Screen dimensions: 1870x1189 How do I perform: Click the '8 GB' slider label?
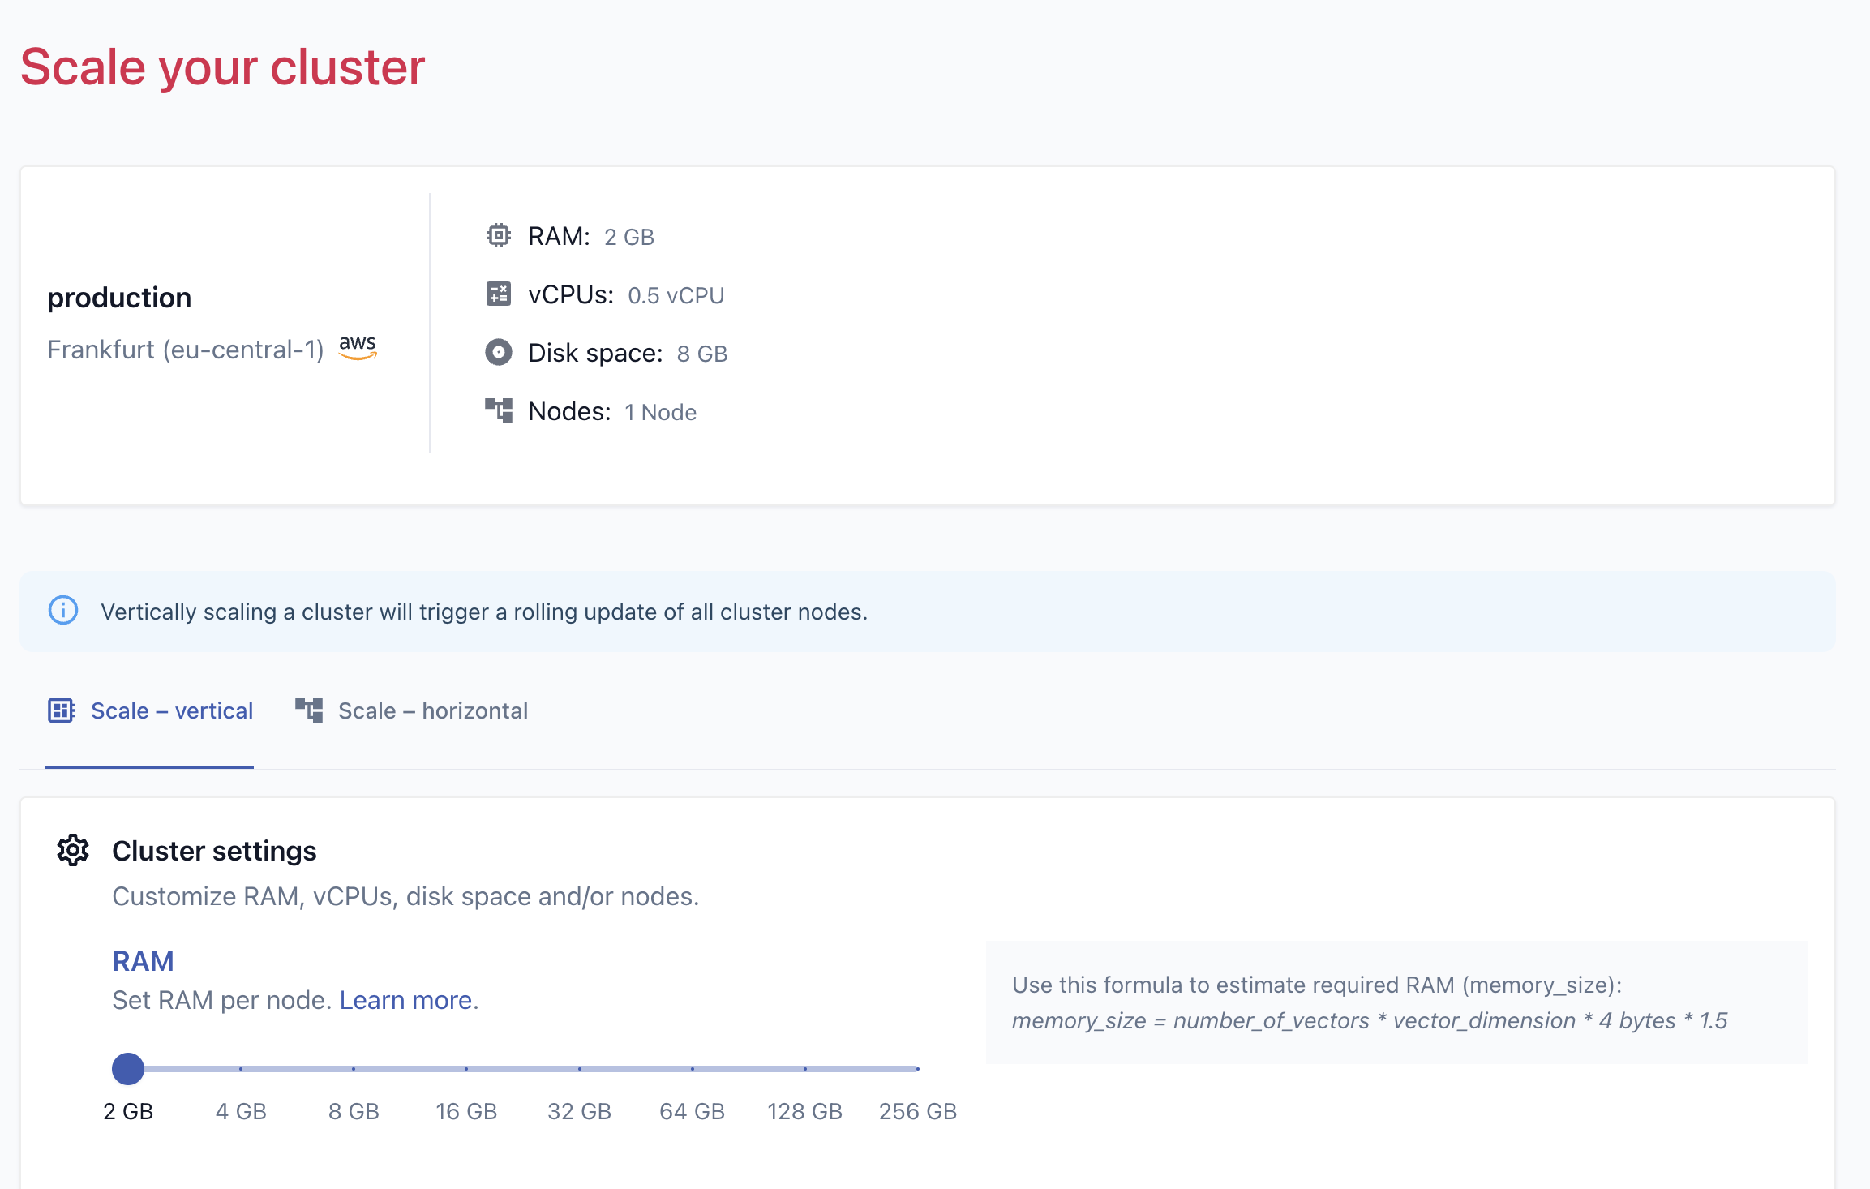tap(354, 1111)
